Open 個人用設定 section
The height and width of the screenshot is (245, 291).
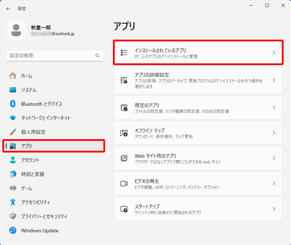click(x=54, y=132)
